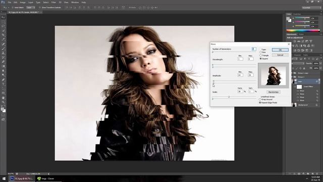Select Repeat Edge Pixels option
Viewport: 323px width, 182px height.
click(260, 103)
